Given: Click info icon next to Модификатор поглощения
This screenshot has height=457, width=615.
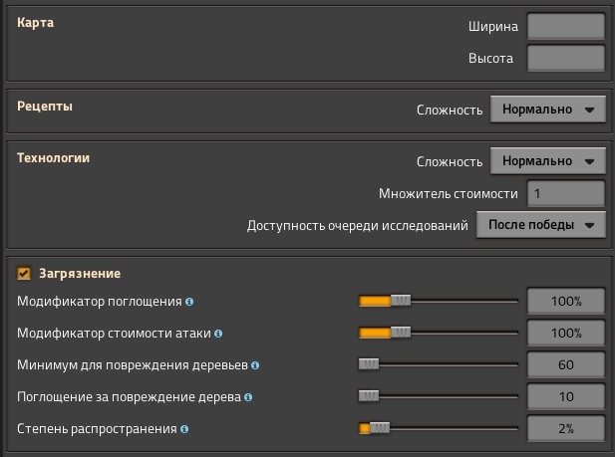Looking at the screenshot, I should [x=189, y=301].
